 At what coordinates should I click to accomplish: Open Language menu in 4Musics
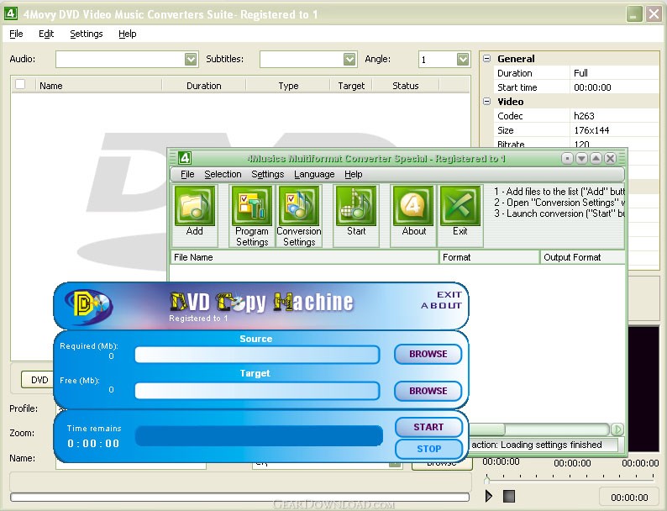[314, 174]
